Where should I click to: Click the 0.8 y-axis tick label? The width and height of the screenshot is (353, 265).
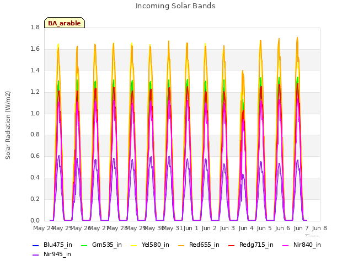35,135
